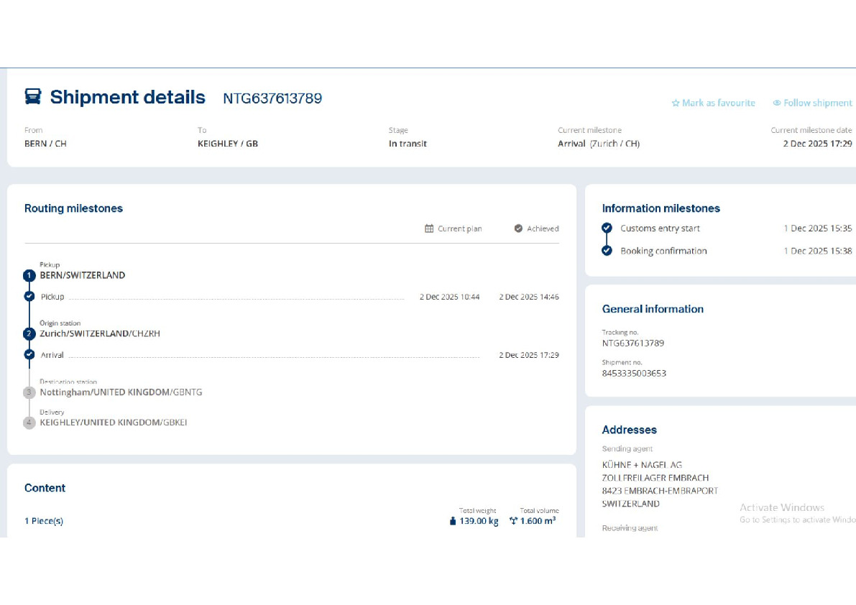Screen dimensions: 856x605
Task: Click step 3 circle for Nottingham destination
Action: coord(29,393)
